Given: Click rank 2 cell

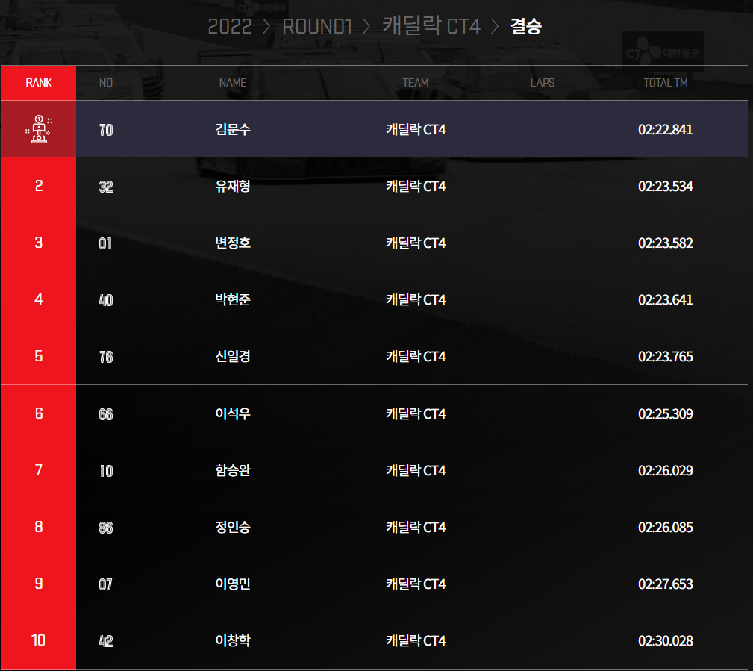Looking at the screenshot, I should (39, 186).
